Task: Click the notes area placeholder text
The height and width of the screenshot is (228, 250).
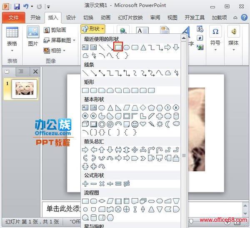Action: tap(63, 209)
